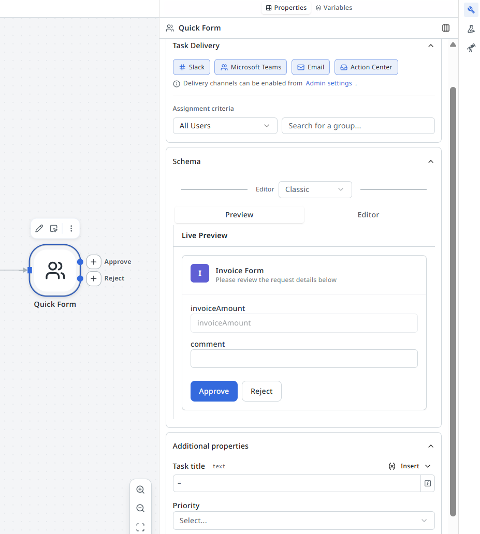Fit canvas to screen
The image size is (480, 534).
point(140,527)
